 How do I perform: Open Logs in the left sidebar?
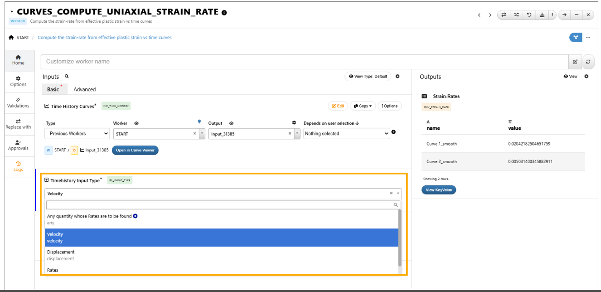click(x=18, y=166)
